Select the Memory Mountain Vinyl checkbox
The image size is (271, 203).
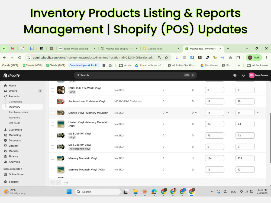53,158
